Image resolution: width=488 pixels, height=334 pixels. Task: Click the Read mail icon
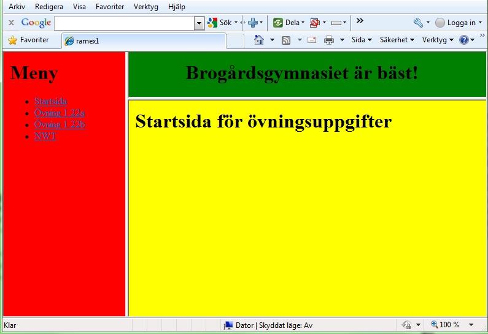tap(312, 40)
